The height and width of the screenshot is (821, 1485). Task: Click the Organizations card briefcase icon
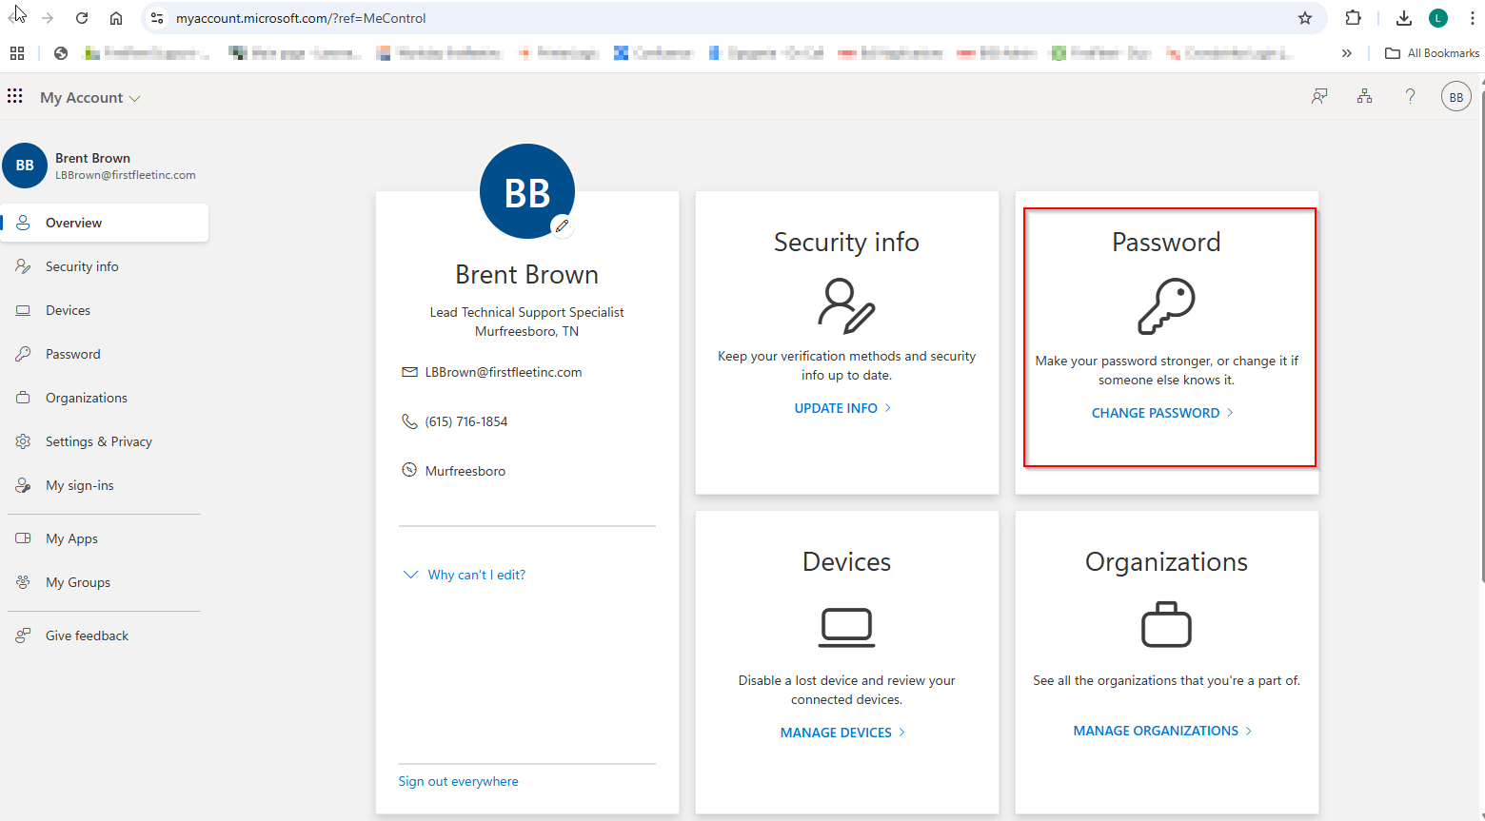[1166, 624]
